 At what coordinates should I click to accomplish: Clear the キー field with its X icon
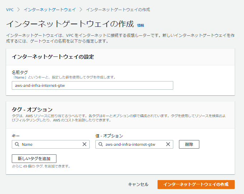84,144
